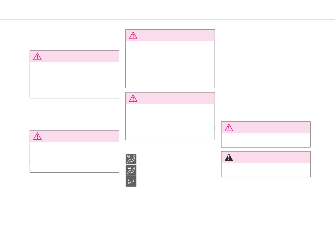This screenshot has width=335, height=226.
Task: Click warning triangle in box above airflow icons
Action: [133, 98]
